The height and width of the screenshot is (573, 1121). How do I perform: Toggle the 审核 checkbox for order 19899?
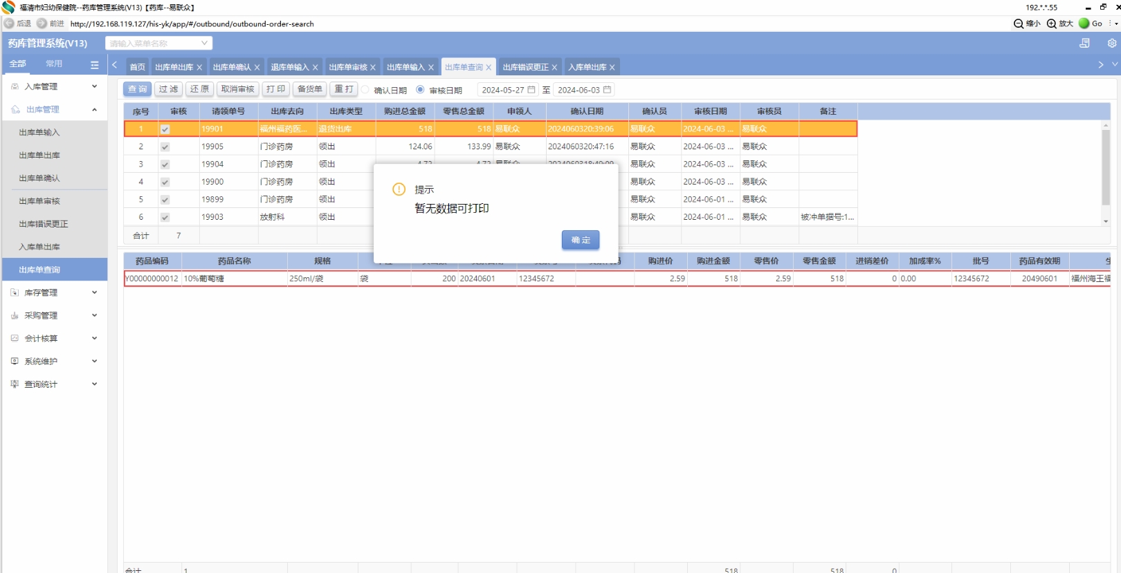(165, 200)
